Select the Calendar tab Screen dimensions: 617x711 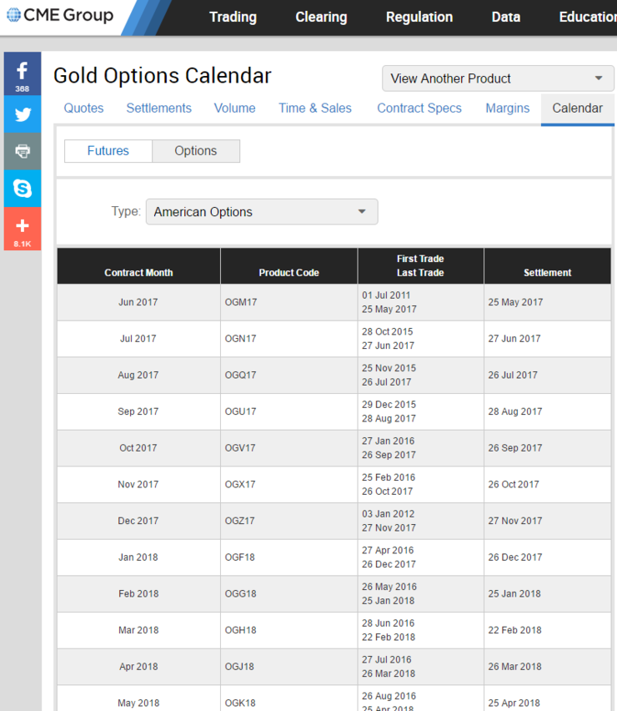(x=577, y=108)
